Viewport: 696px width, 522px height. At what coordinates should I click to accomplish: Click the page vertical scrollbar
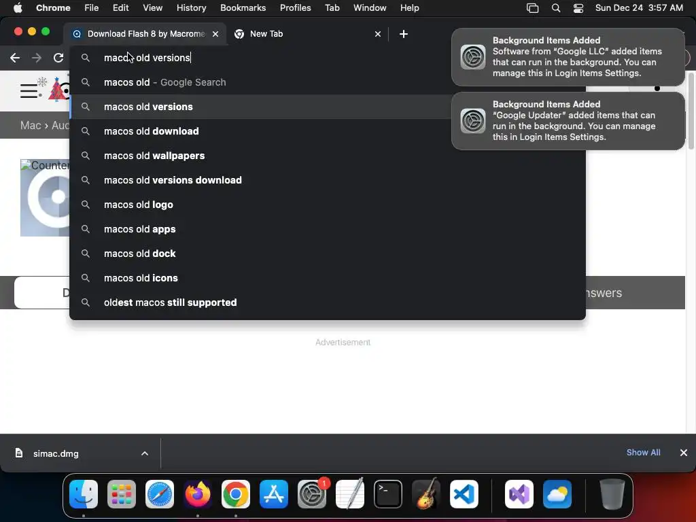[x=691, y=111]
